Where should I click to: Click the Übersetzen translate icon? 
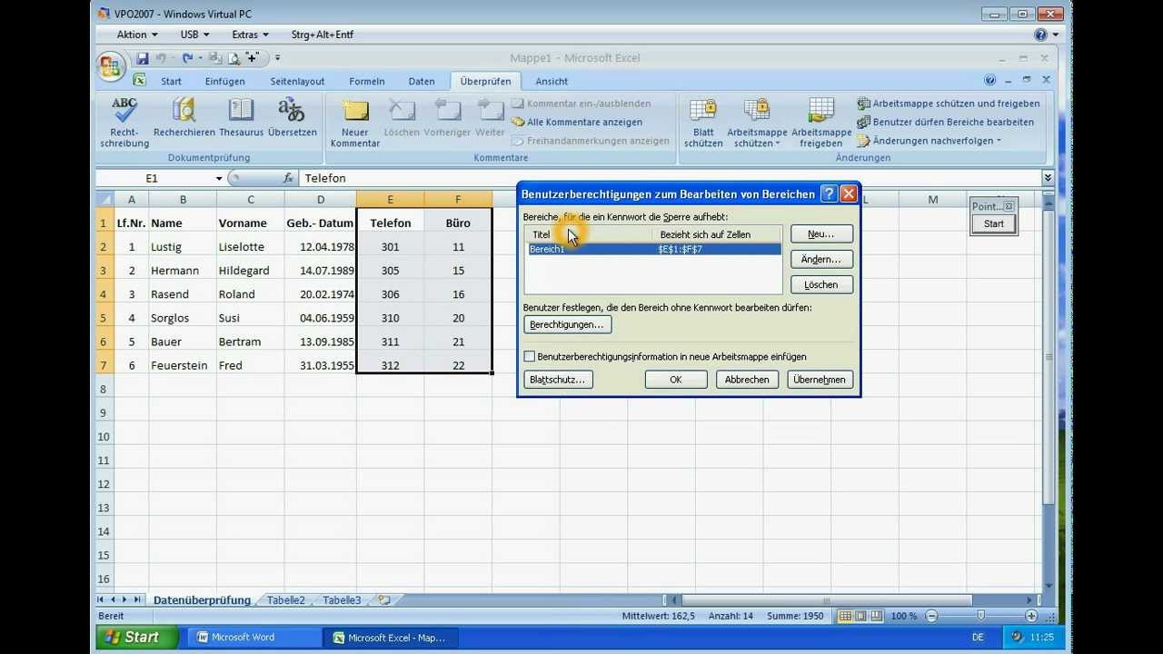pyautogui.click(x=292, y=118)
